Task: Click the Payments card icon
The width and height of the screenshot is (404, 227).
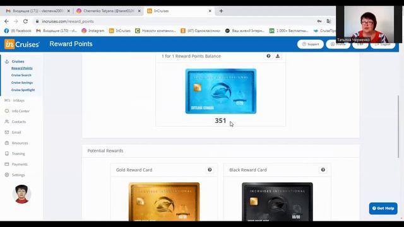Action: click(7, 164)
